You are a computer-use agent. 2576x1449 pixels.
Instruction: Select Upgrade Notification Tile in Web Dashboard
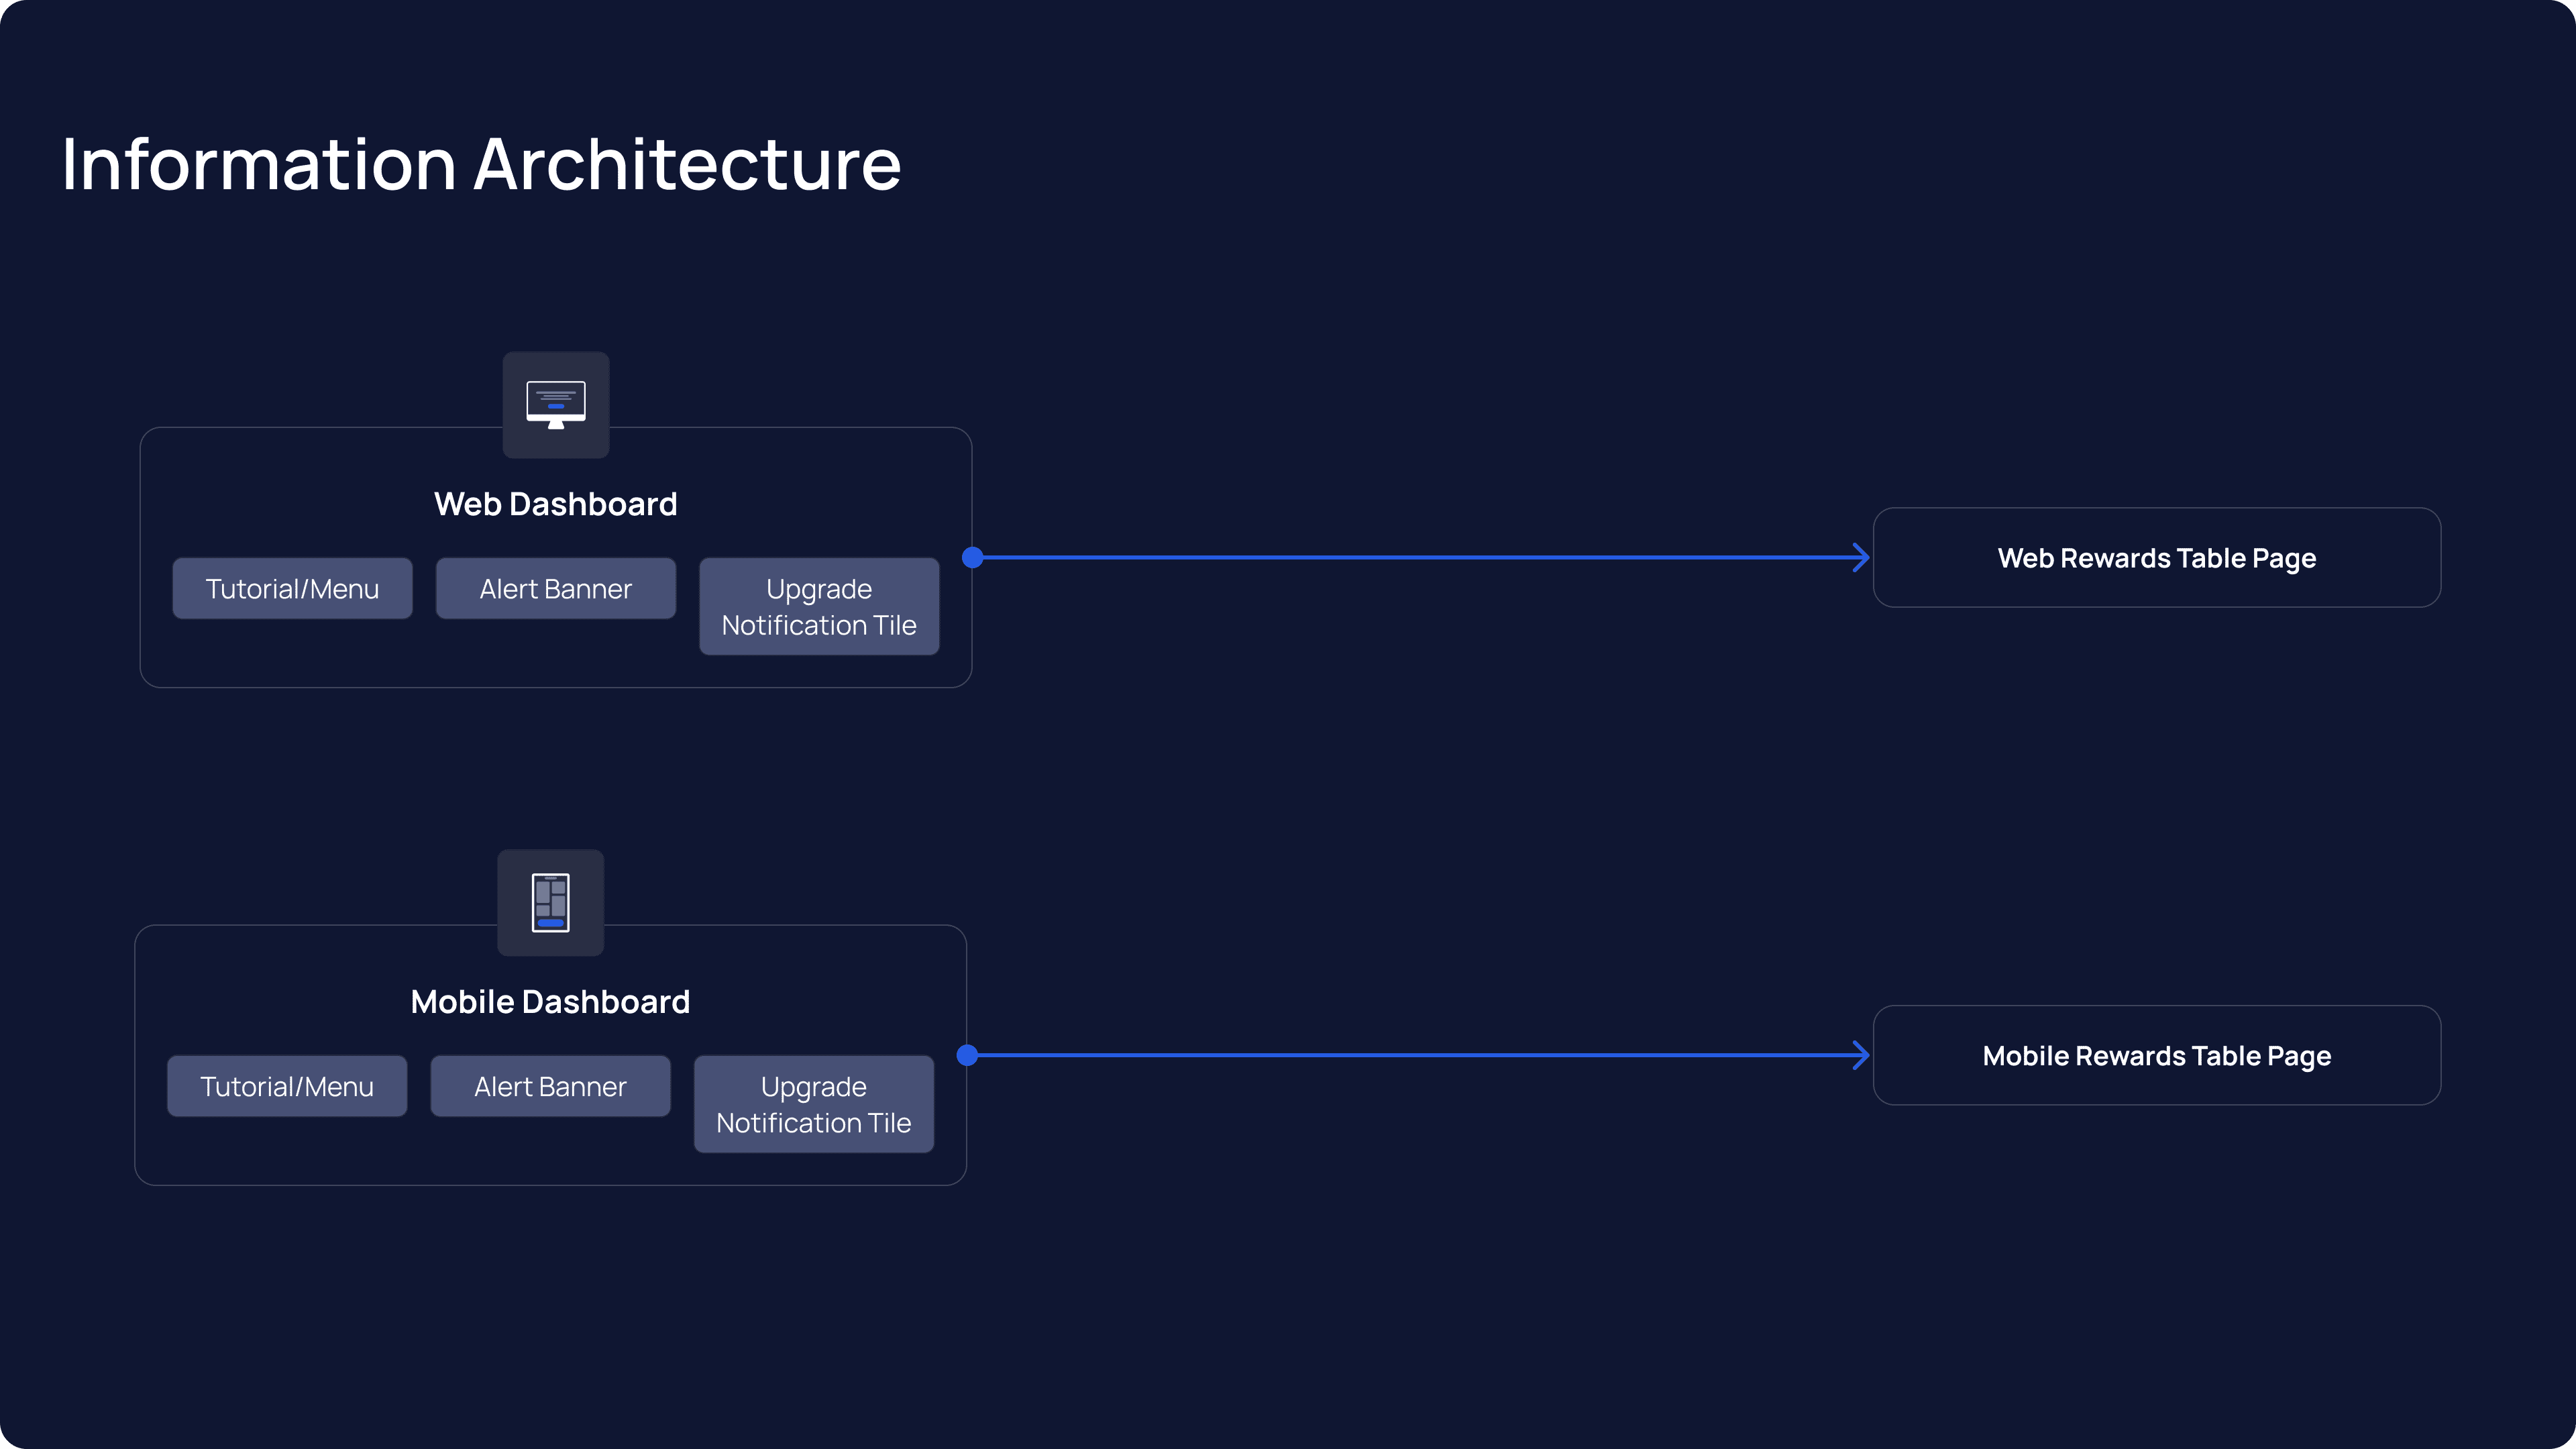pyautogui.click(x=819, y=606)
